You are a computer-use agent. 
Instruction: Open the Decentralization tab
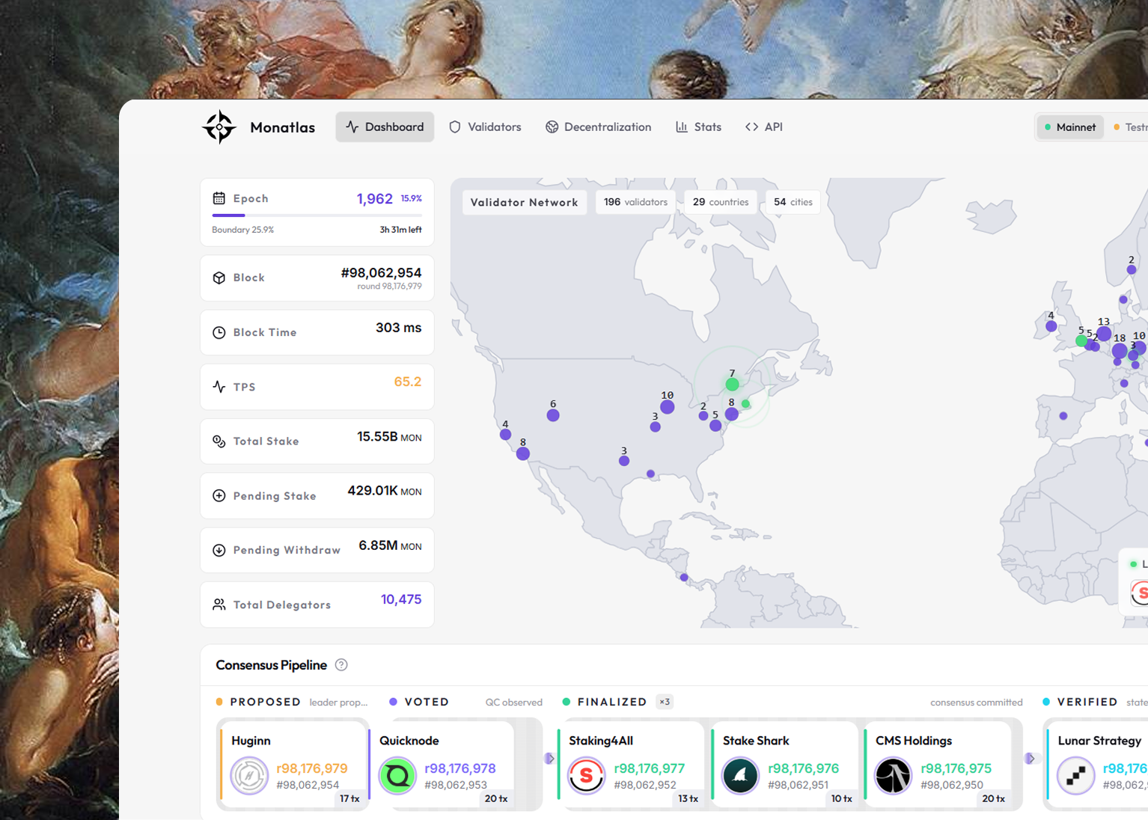coord(598,127)
